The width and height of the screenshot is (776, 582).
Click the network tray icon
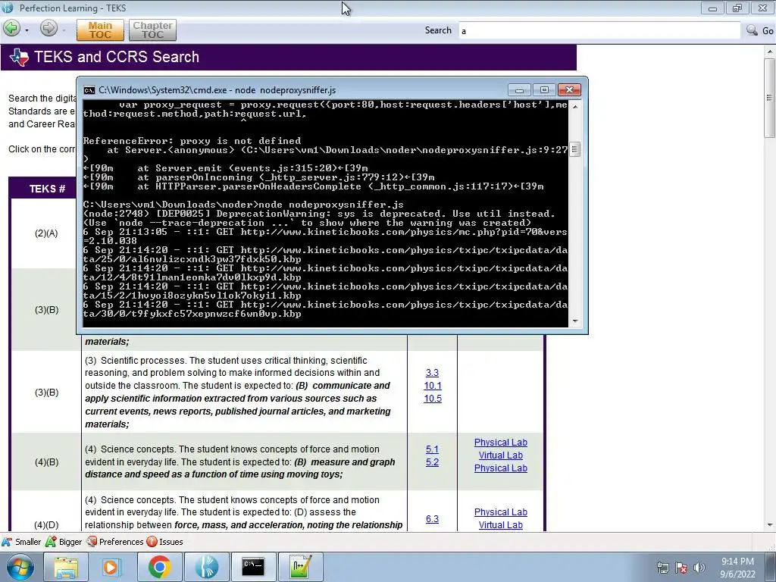662,568
